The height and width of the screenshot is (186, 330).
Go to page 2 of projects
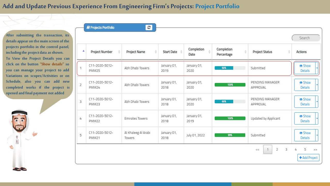(277, 150)
